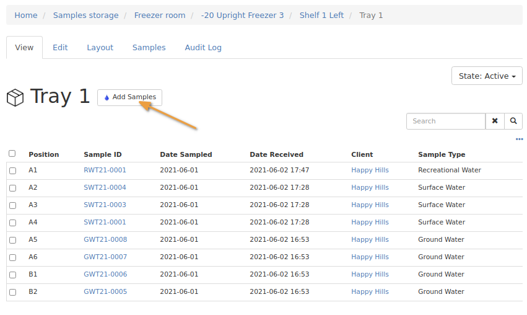Check the box for position A1
The height and width of the screenshot is (315, 527).
[12, 171]
